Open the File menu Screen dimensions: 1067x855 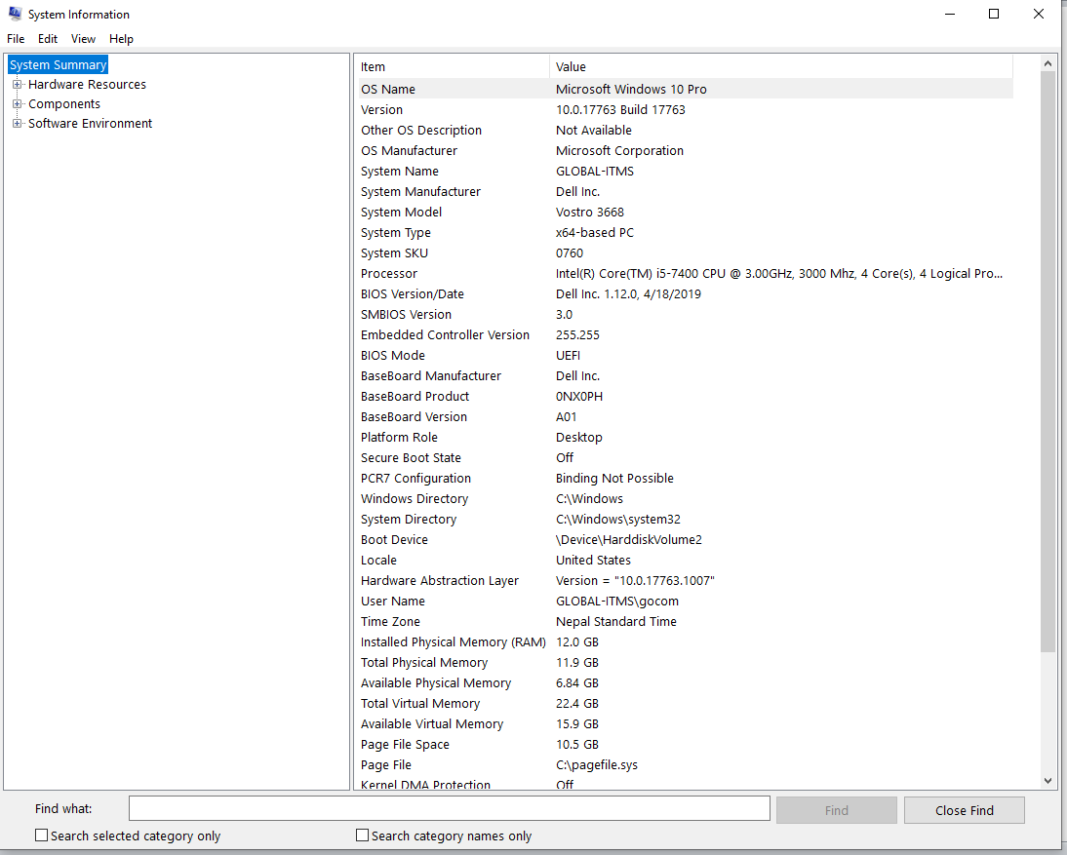[16, 39]
